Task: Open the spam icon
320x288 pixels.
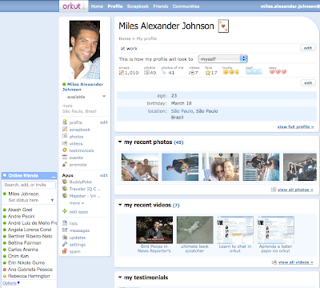Action: click(x=65, y=251)
